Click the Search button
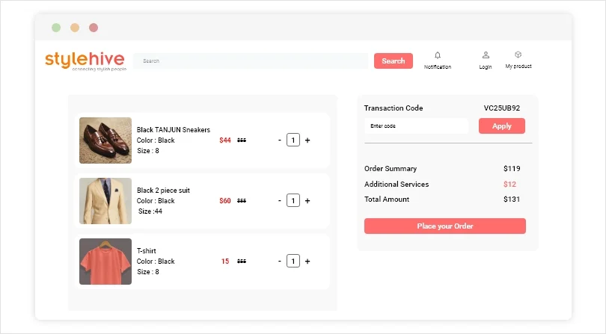Screen dimensions: 606x334 click(394, 61)
